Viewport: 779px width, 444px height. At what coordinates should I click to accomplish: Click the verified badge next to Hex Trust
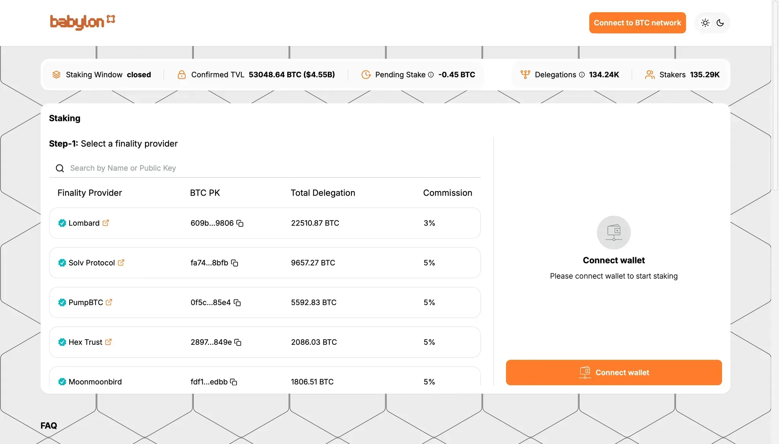point(62,342)
